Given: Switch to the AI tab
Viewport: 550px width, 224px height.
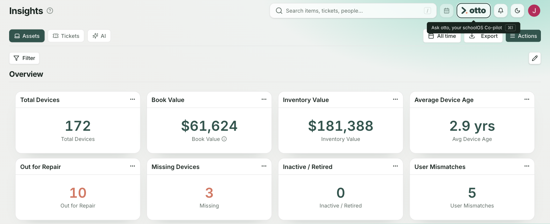Looking at the screenshot, I should (99, 36).
